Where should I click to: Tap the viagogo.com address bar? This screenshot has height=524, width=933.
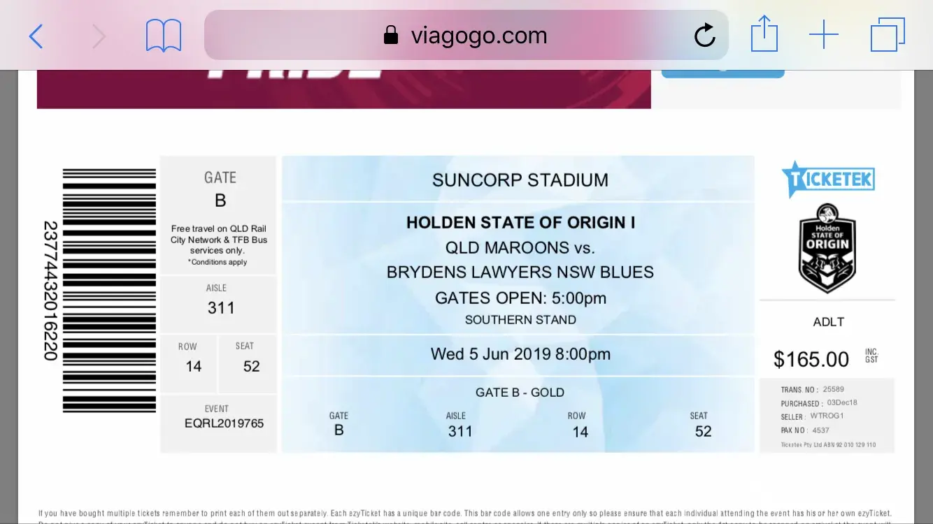[x=478, y=35]
